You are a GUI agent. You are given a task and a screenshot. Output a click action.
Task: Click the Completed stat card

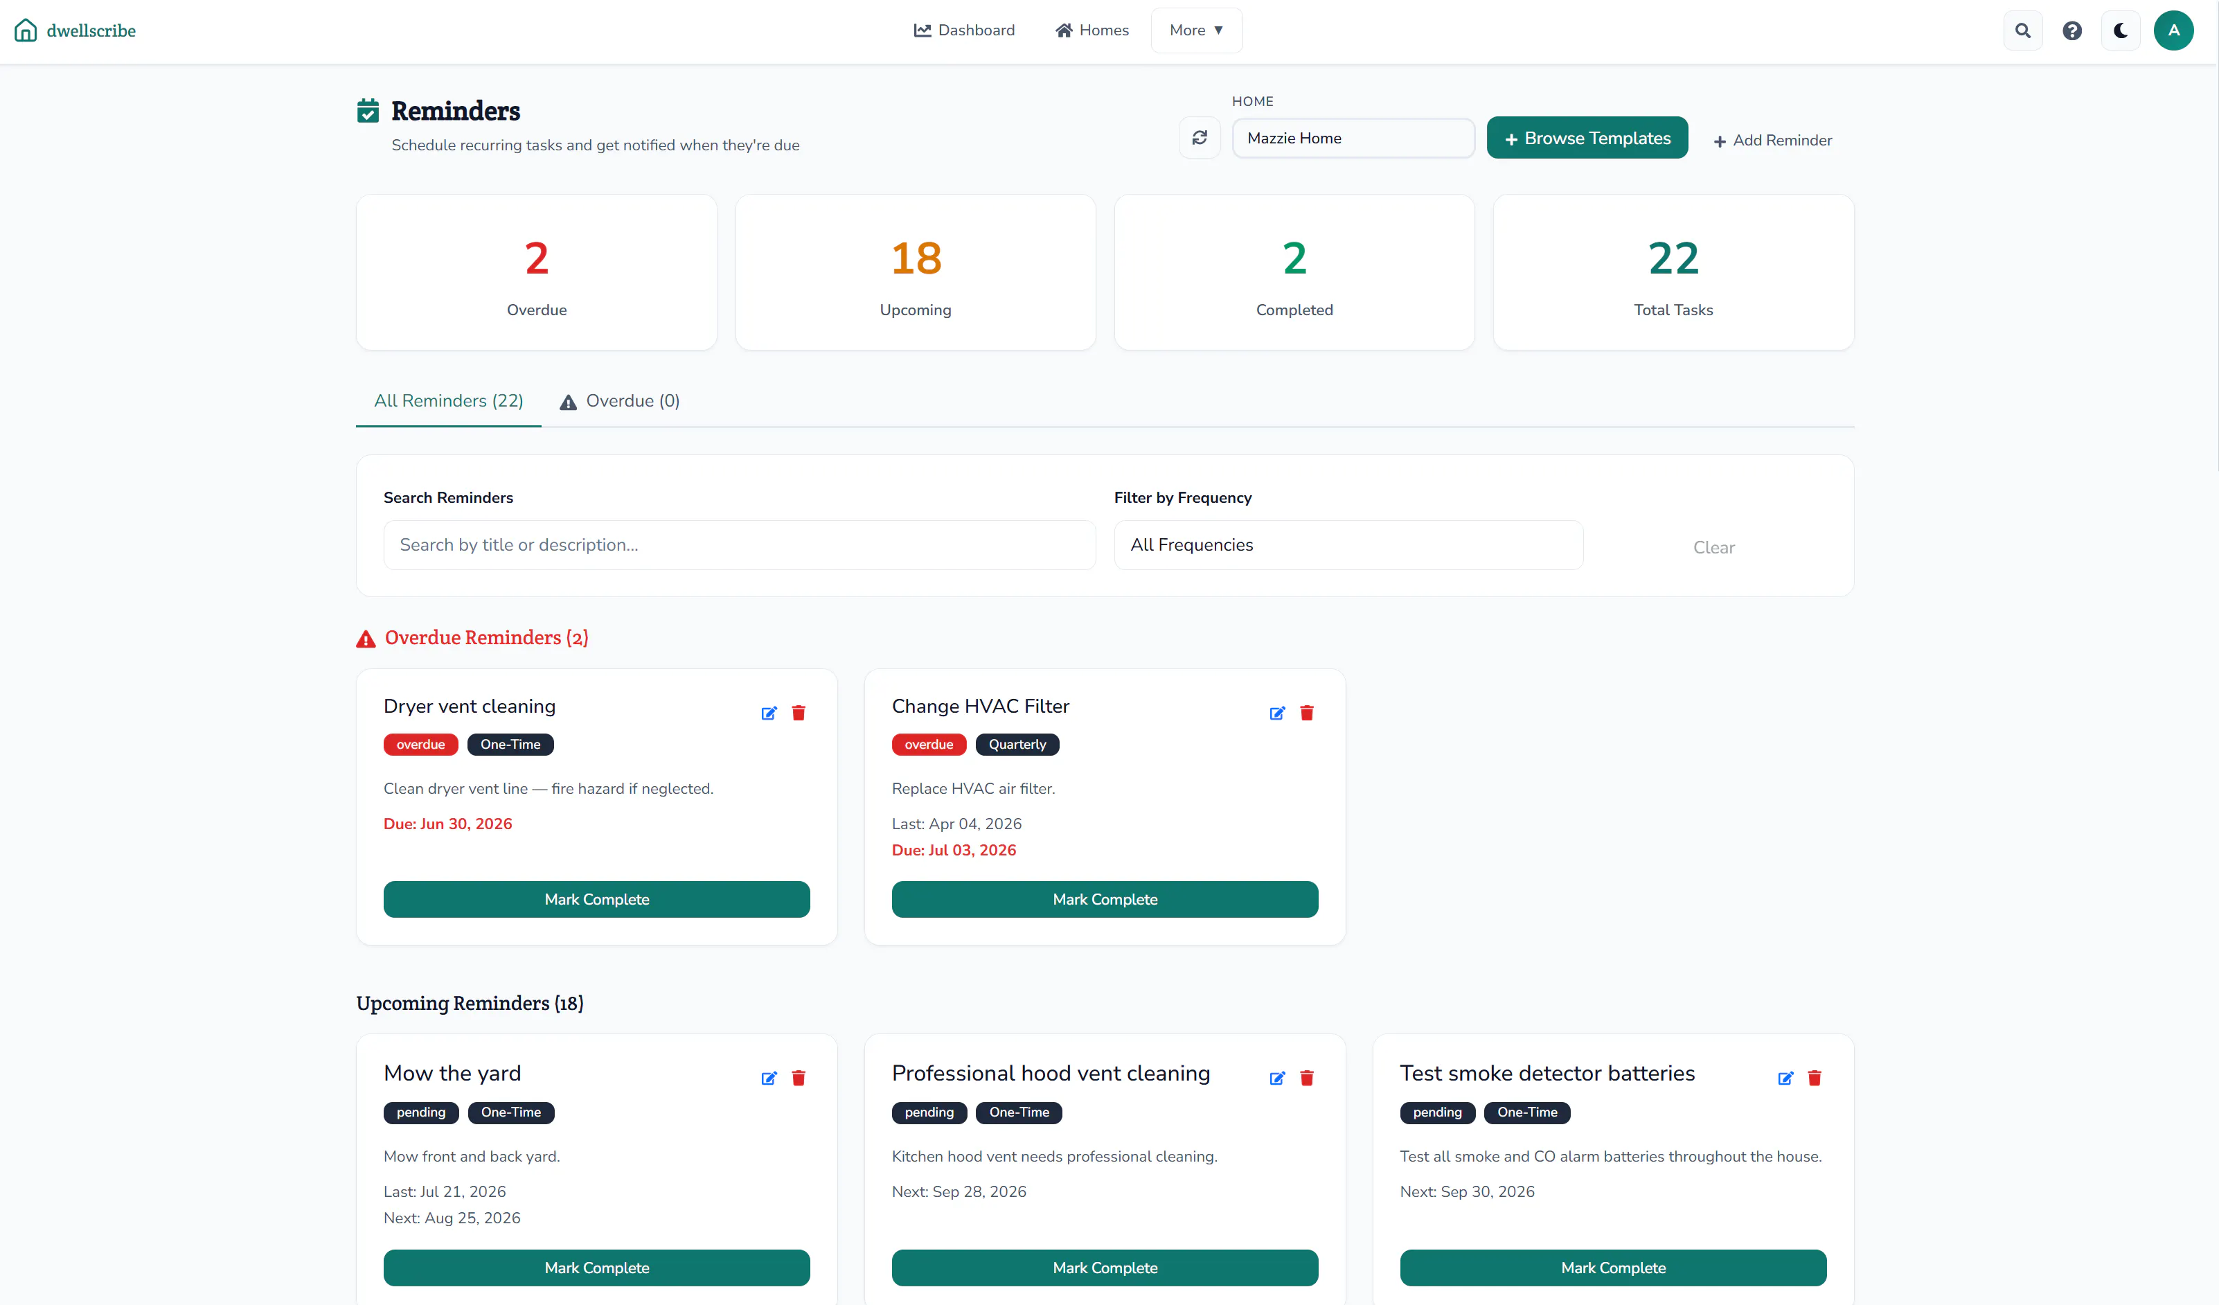click(1294, 272)
